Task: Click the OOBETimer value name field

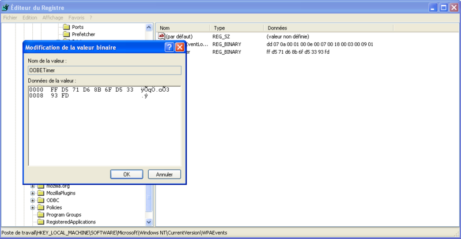Action: coord(105,70)
